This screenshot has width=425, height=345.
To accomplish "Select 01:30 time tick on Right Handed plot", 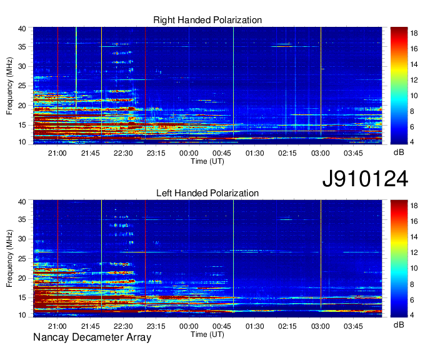I will click(255, 153).
